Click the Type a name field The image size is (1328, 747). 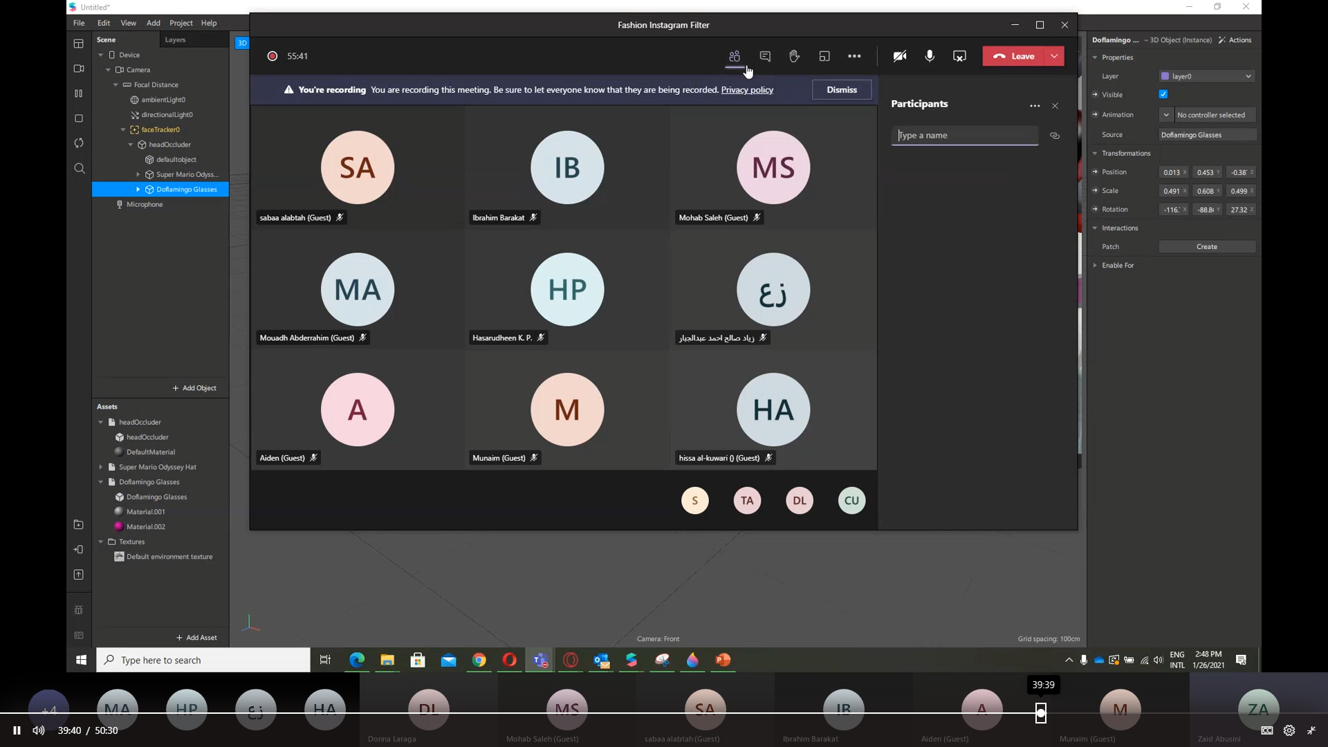pos(964,136)
